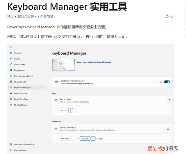Image resolution: width=186 pixels, height=154 pixels.
Task: Click the PowerToys Run icon
Action: coord(11,99)
